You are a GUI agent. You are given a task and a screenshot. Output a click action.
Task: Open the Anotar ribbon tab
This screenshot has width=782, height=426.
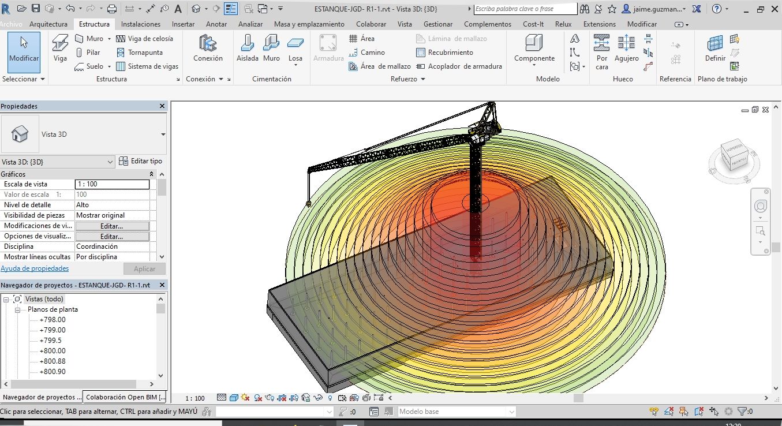tap(216, 24)
